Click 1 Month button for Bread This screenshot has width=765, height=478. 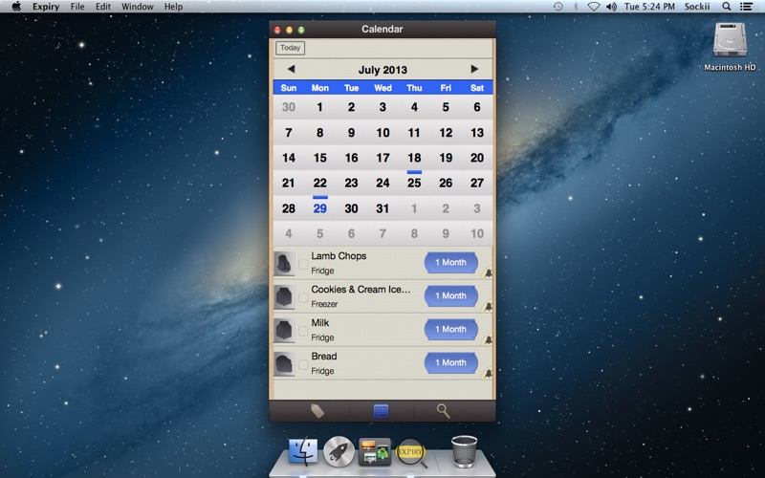(x=450, y=362)
